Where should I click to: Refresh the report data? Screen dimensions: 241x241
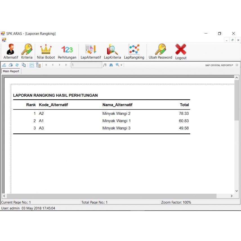tap(17, 65)
